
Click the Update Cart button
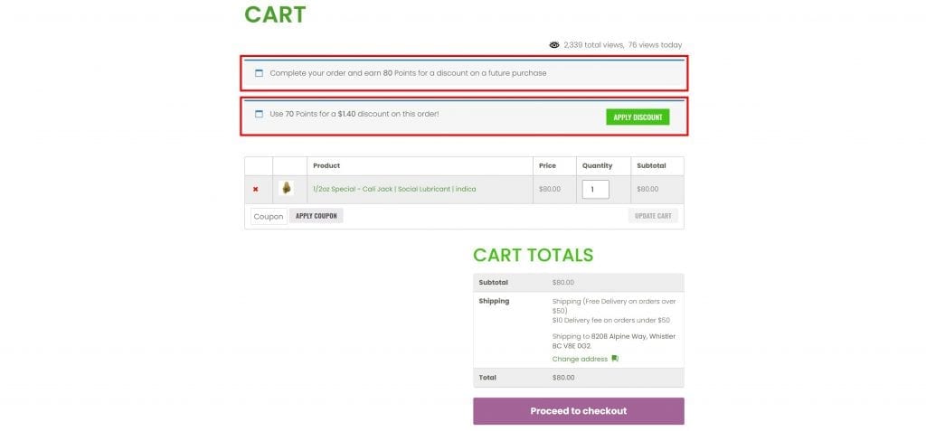coord(653,216)
